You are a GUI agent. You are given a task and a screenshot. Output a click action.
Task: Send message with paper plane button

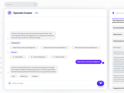(x=100, y=83)
